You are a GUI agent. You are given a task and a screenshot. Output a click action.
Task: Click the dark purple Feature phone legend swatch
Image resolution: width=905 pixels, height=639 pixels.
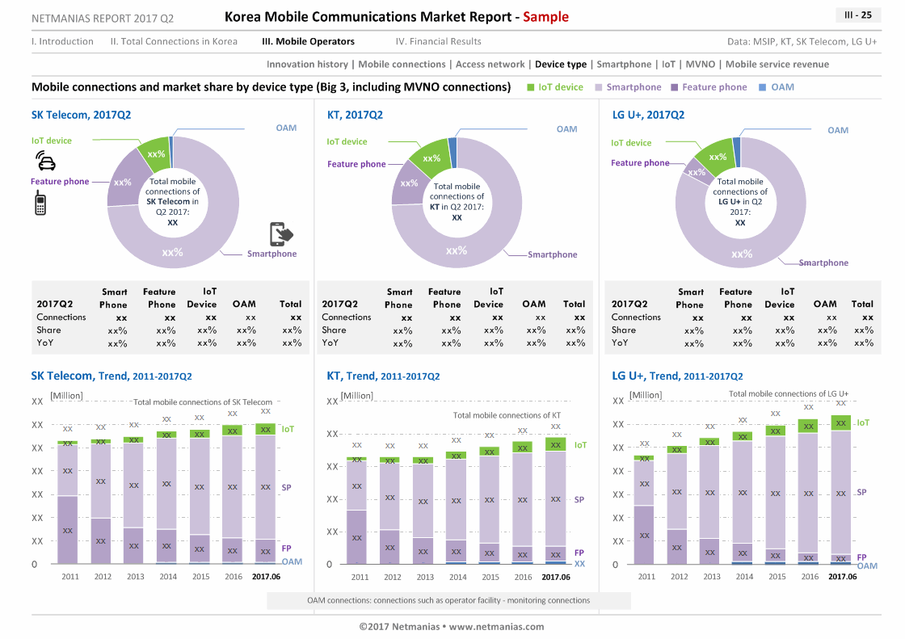[x=674, y=87]
